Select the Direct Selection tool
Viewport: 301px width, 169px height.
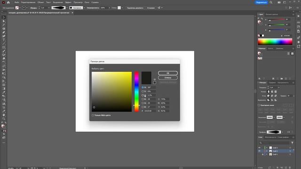(x=4, y=21)
